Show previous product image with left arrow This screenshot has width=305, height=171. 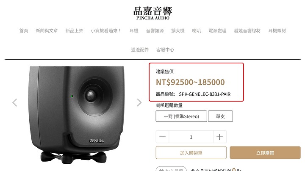coord(15,102)
